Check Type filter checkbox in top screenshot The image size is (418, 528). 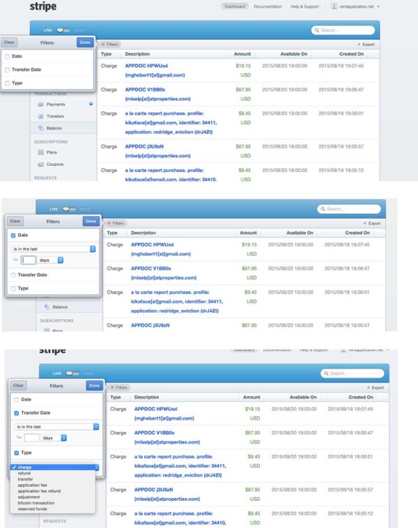pyautogui.click(x=7, y=83)
